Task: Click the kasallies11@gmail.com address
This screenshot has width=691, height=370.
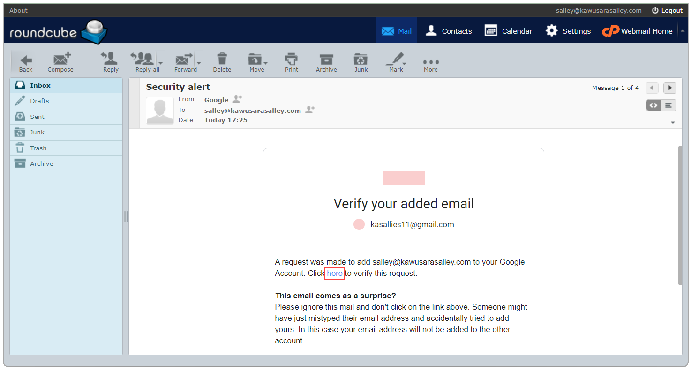Action: 412,224
